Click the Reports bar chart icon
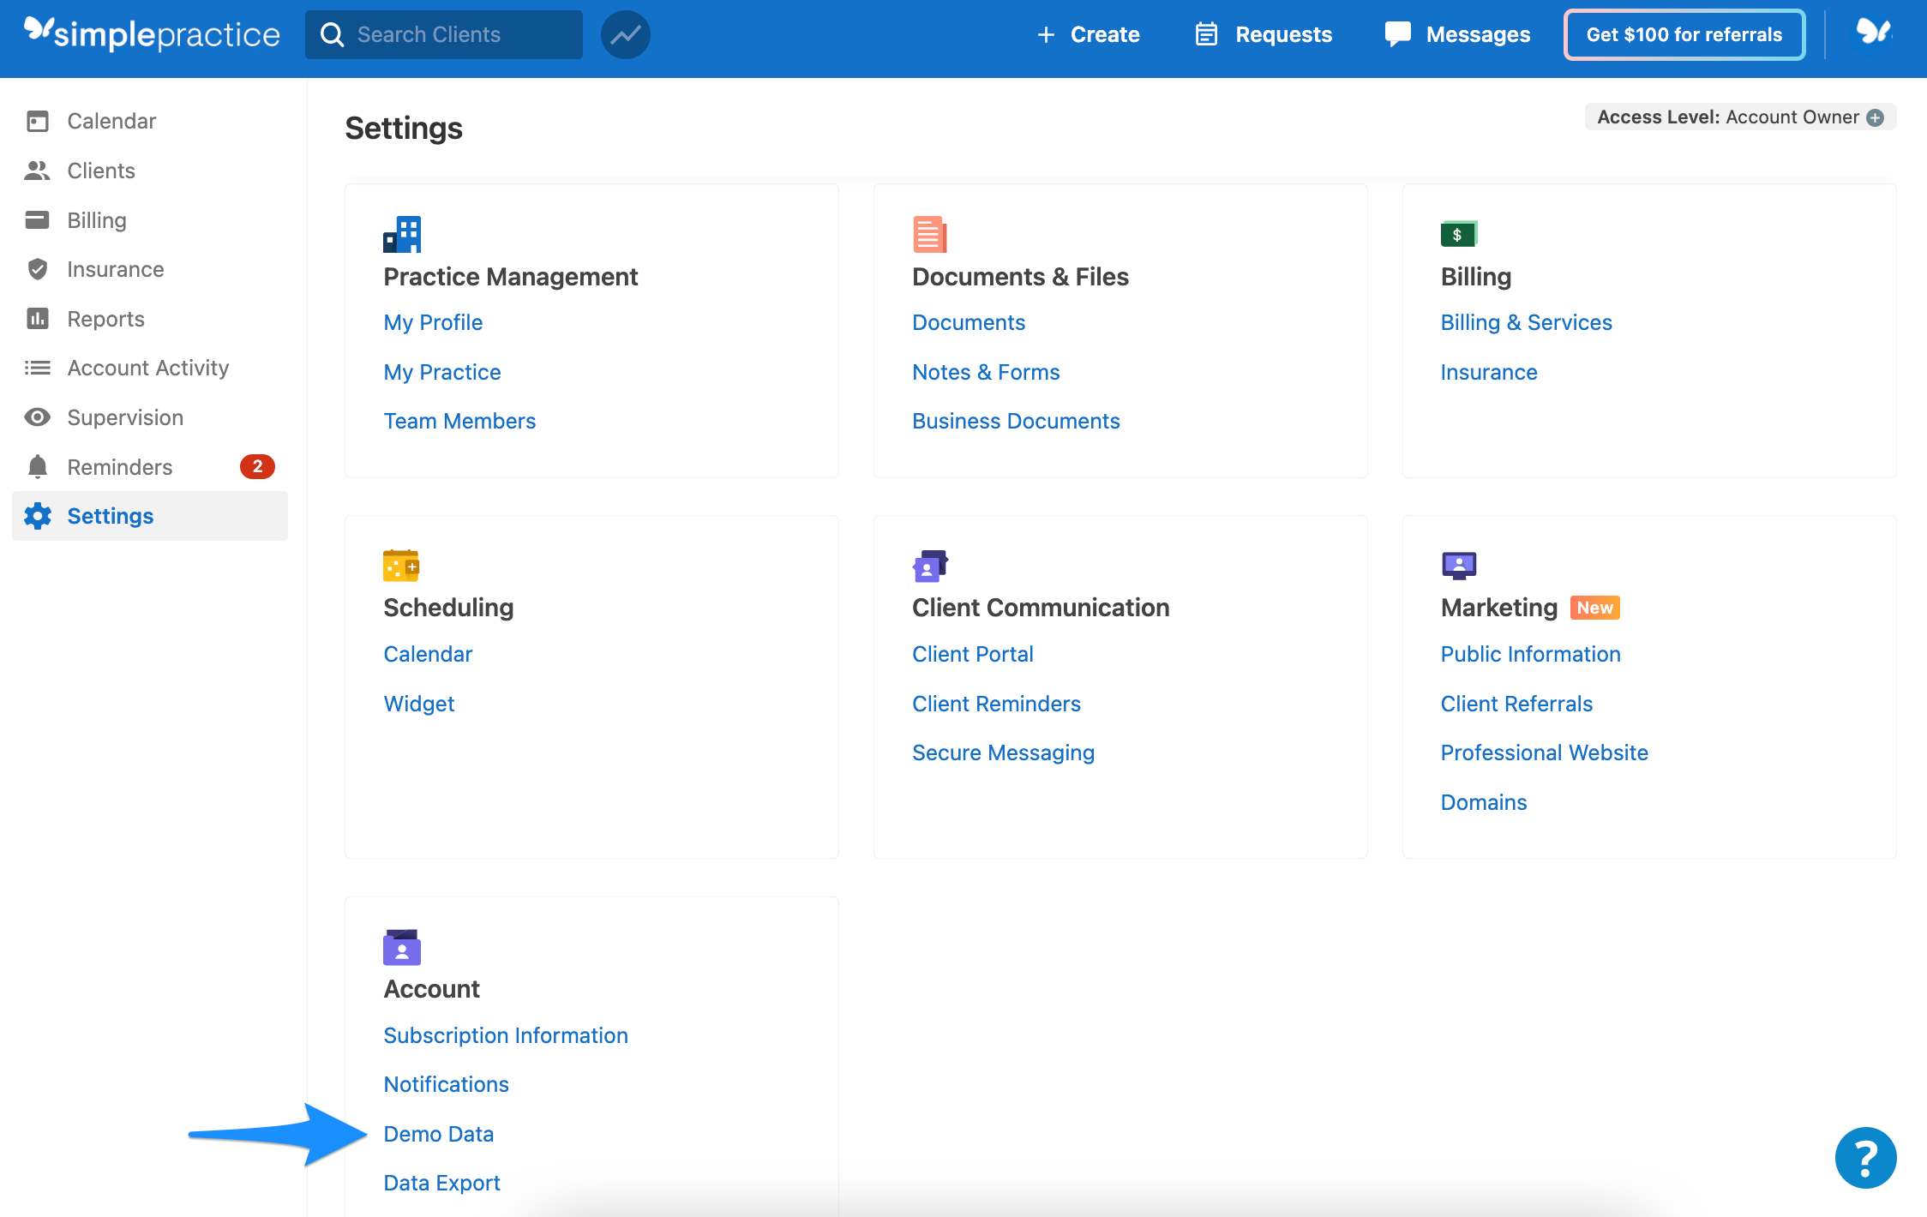This screenshot has width=1927, height=1217. [x=38, y=318]
